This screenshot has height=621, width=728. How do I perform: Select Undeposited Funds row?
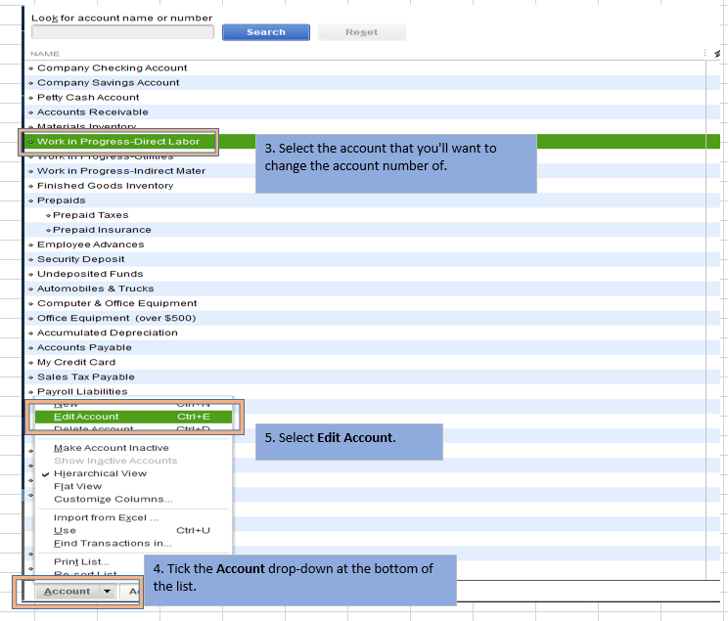[x=373, y=274]
